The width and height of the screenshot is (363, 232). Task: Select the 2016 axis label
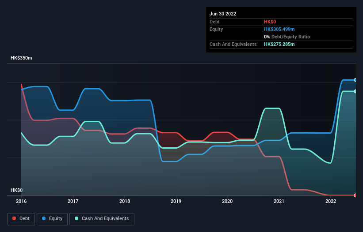(x=21, y=201)
